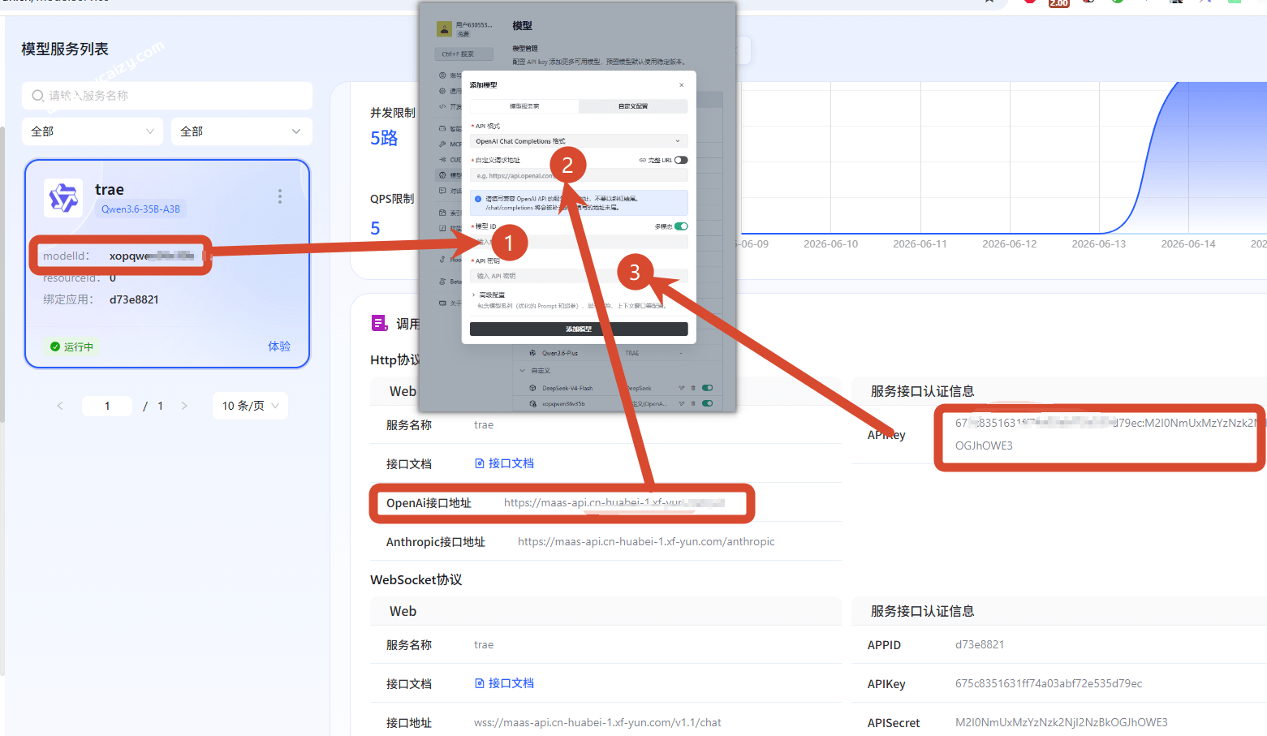Open the first 全部 filter dropdown
This screenshot has width=1267, height=736.
click(x=93, y=131)
